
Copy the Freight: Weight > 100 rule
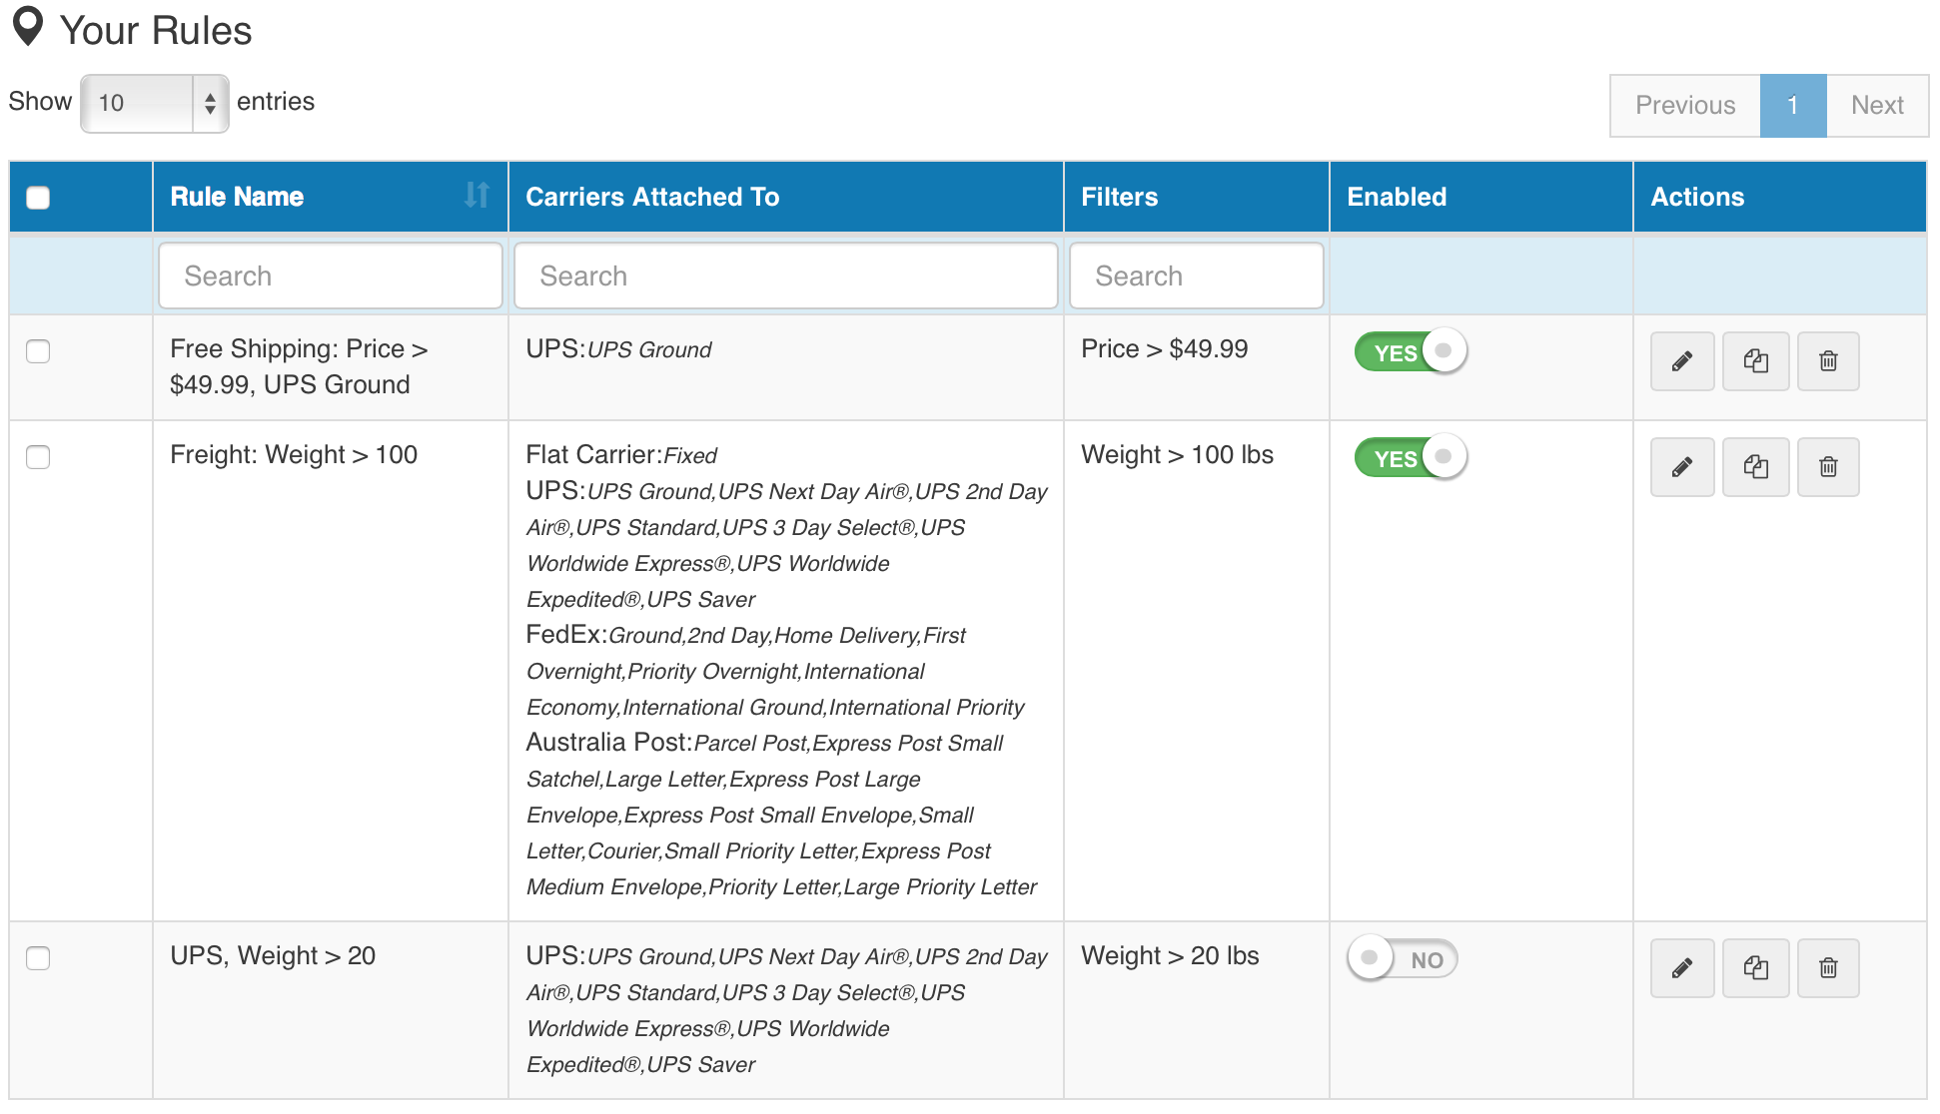pyautogui.click(x=1755, y=467)
